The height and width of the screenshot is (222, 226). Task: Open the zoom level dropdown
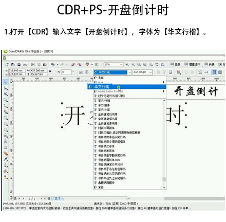[x=121, y=65]
